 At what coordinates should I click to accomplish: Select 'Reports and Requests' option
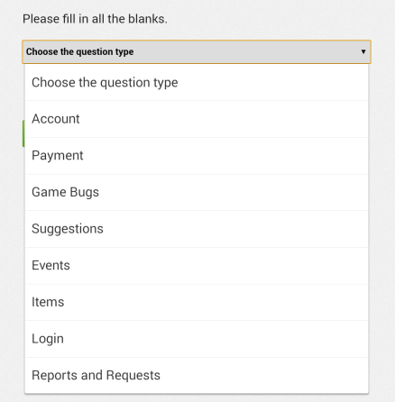[197, 376]
